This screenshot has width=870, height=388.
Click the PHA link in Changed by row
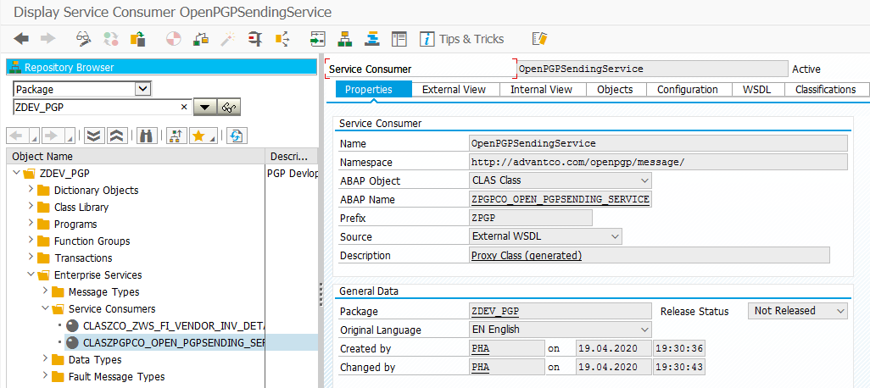[x=481, y=368]
